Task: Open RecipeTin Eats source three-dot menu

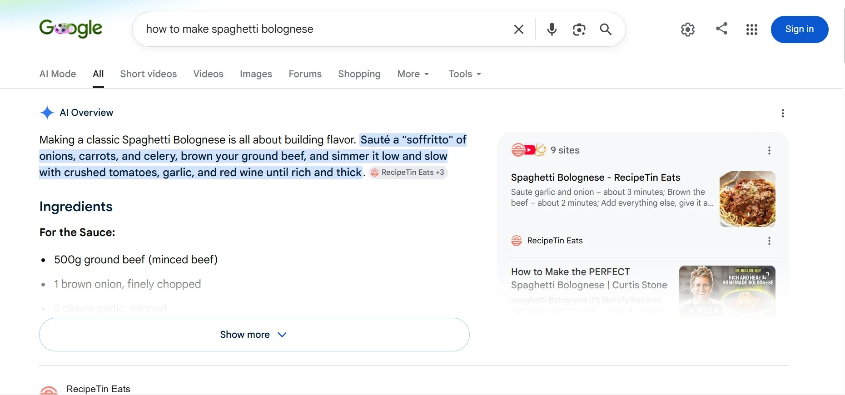Action: point(769,241)
